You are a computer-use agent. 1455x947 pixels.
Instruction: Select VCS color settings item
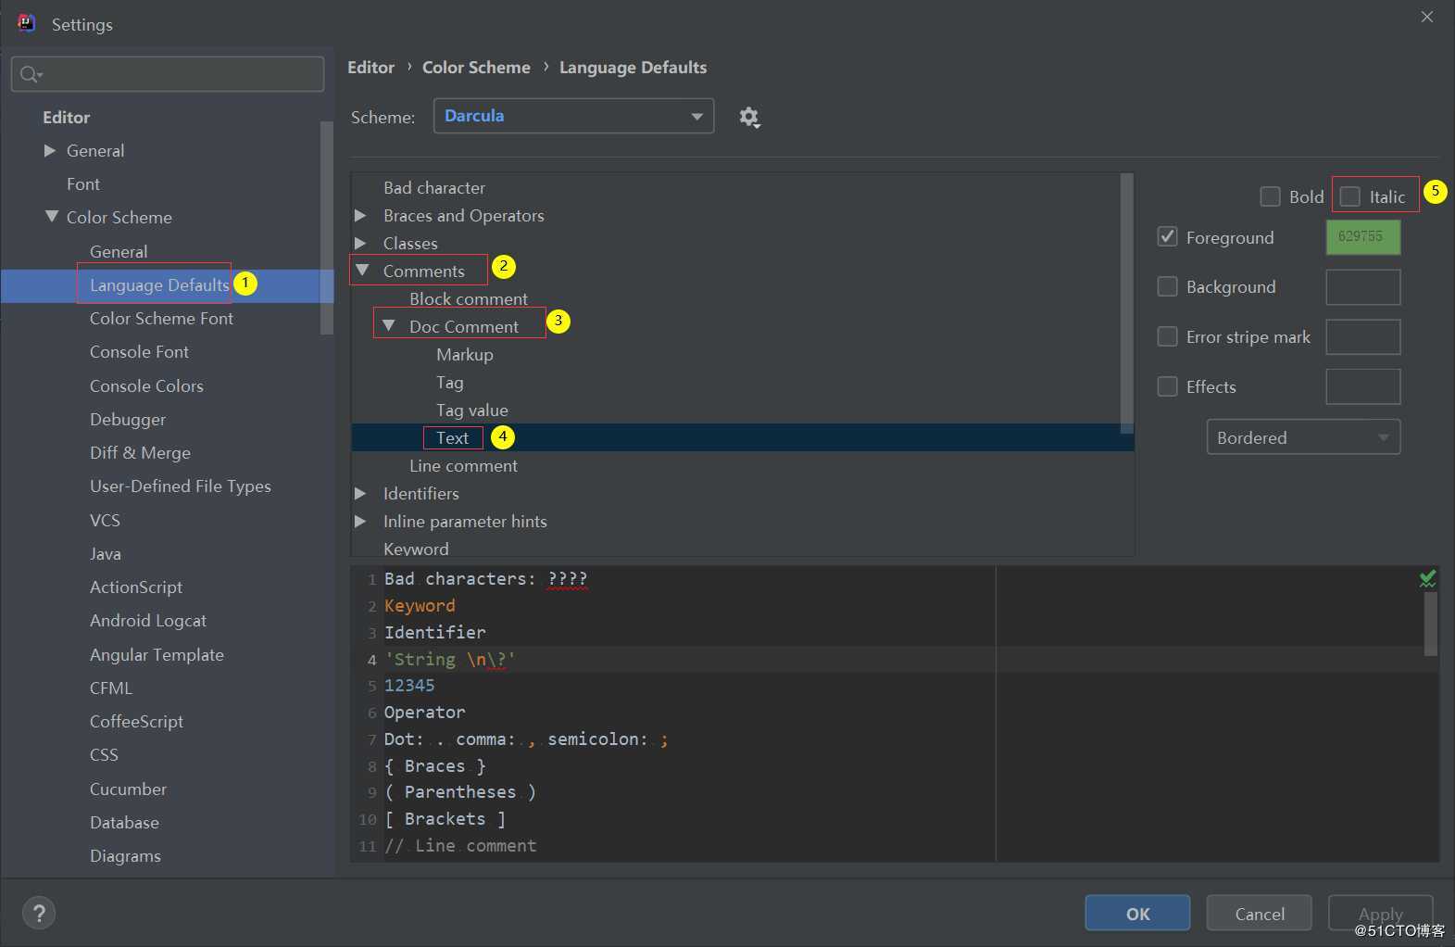[105, 521]
